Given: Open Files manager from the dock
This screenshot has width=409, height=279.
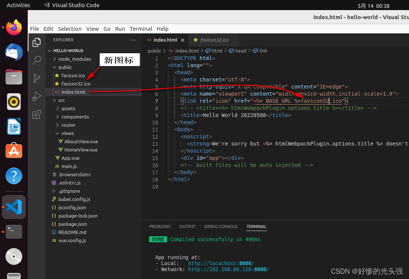Looking at the screenshot, I should tap(14, 77).
